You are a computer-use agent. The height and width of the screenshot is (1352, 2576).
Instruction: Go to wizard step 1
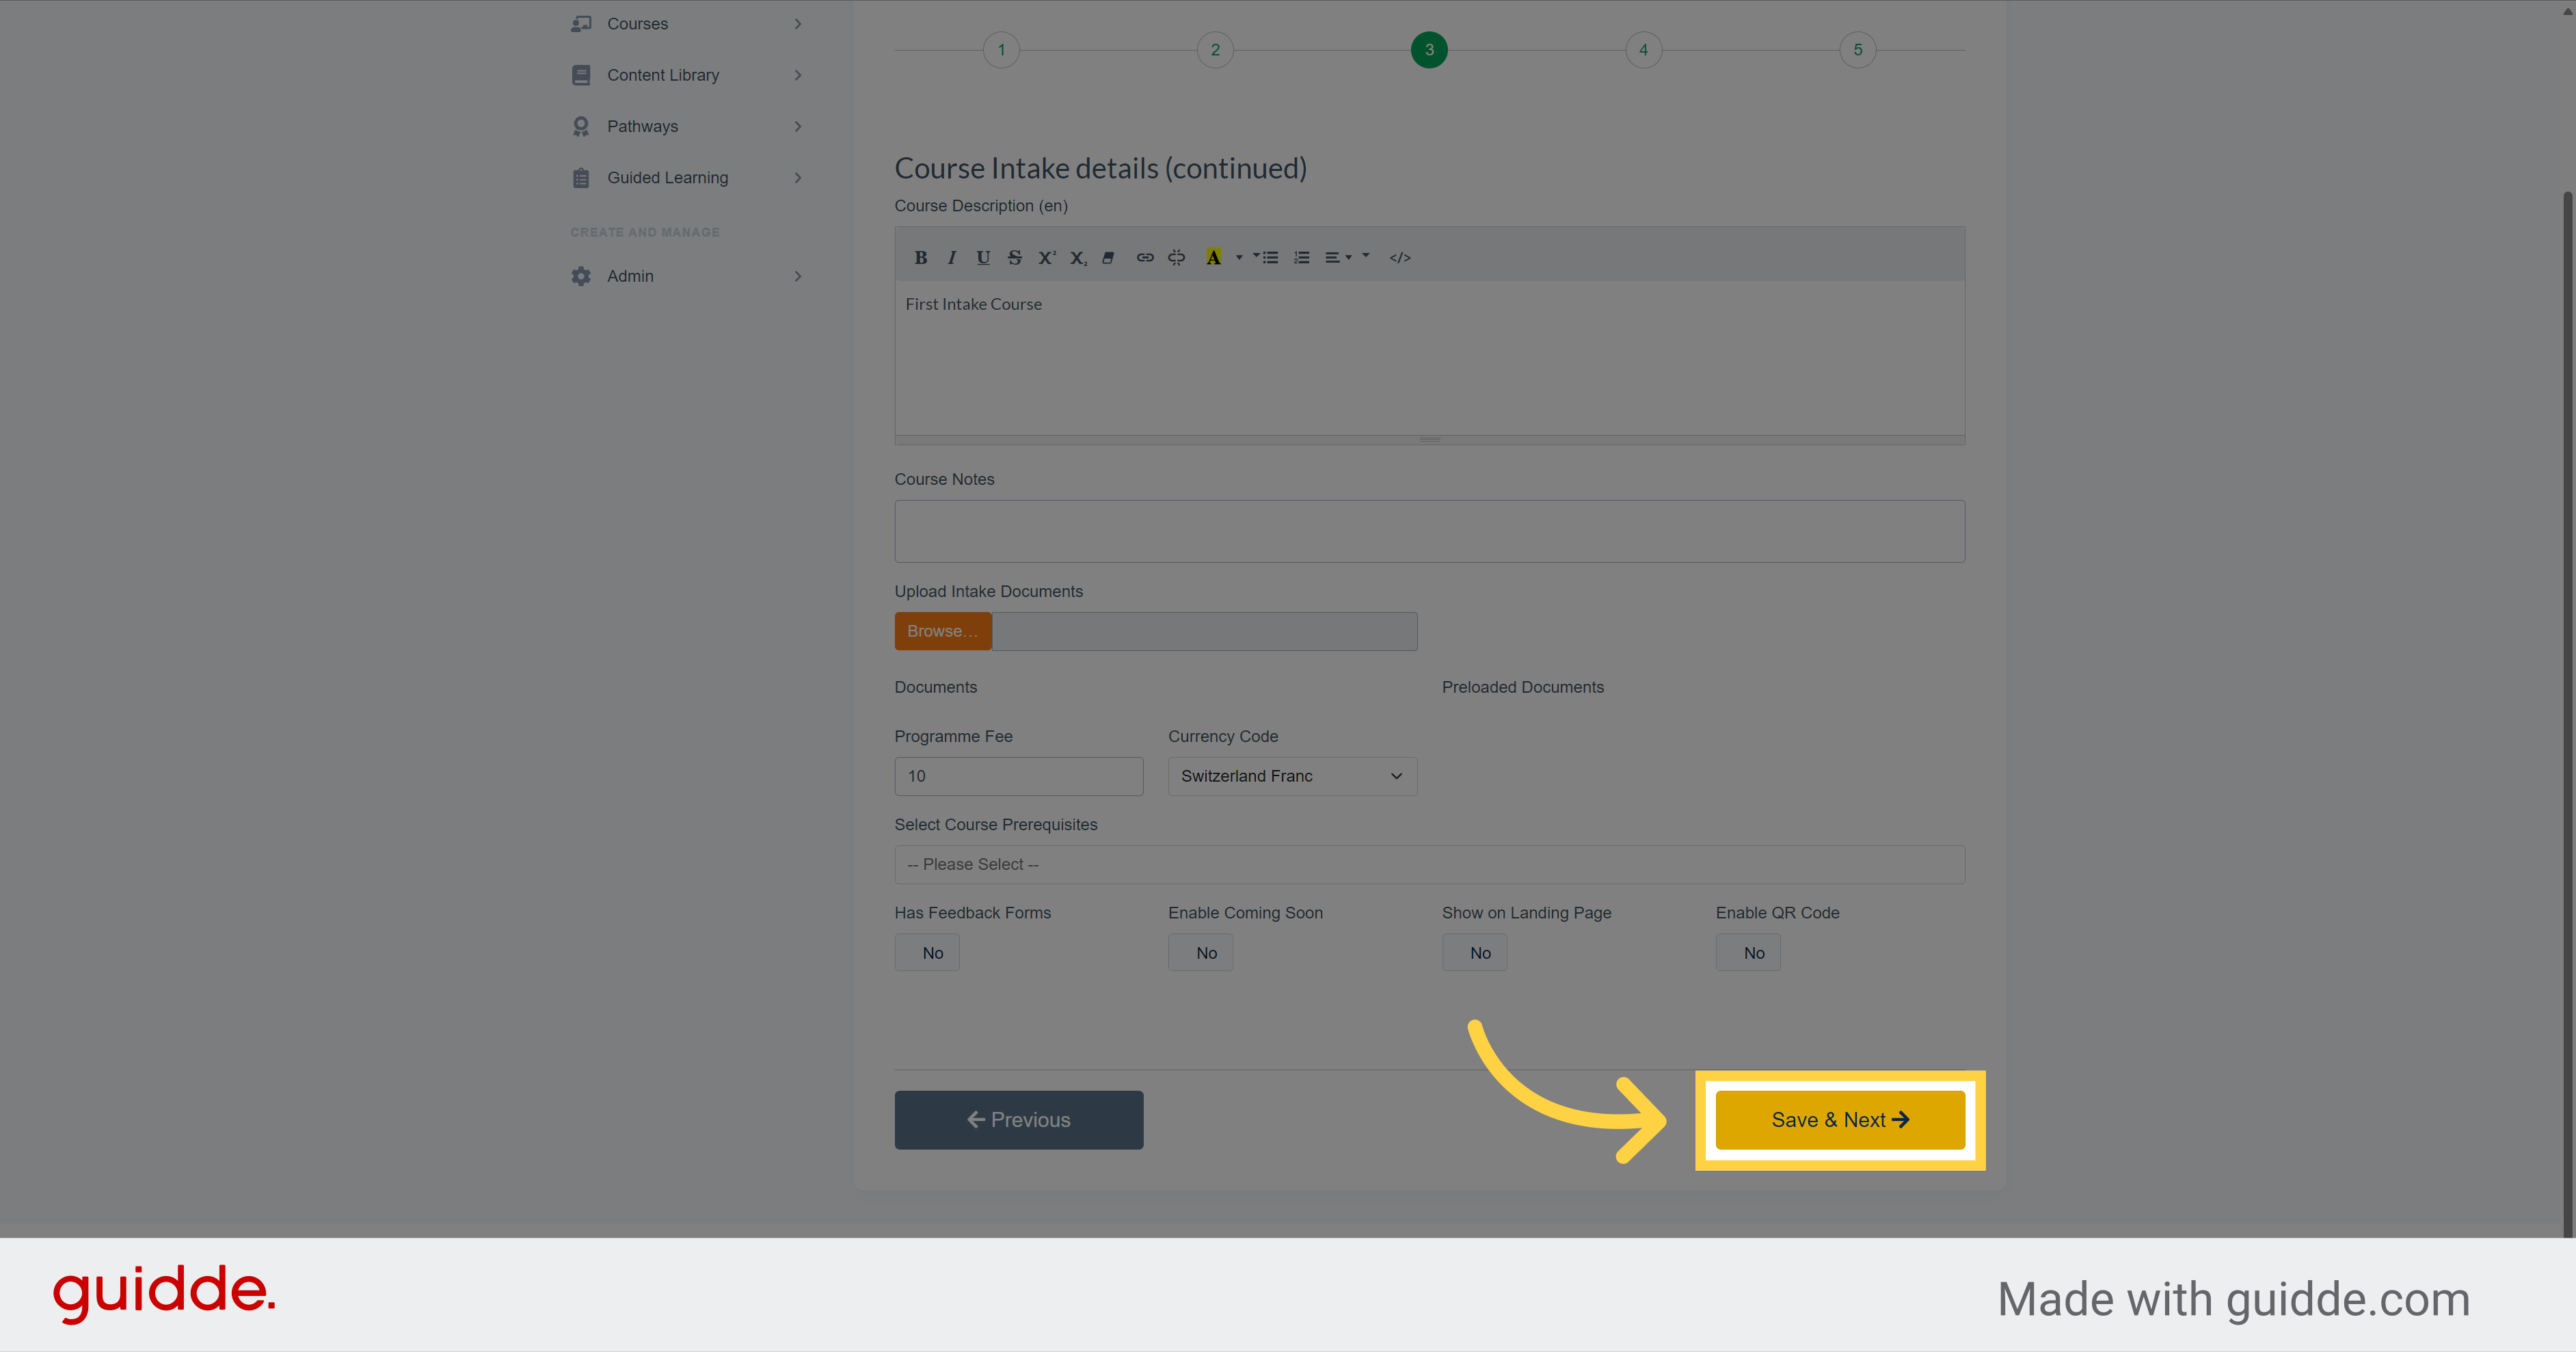(1001, 50)
